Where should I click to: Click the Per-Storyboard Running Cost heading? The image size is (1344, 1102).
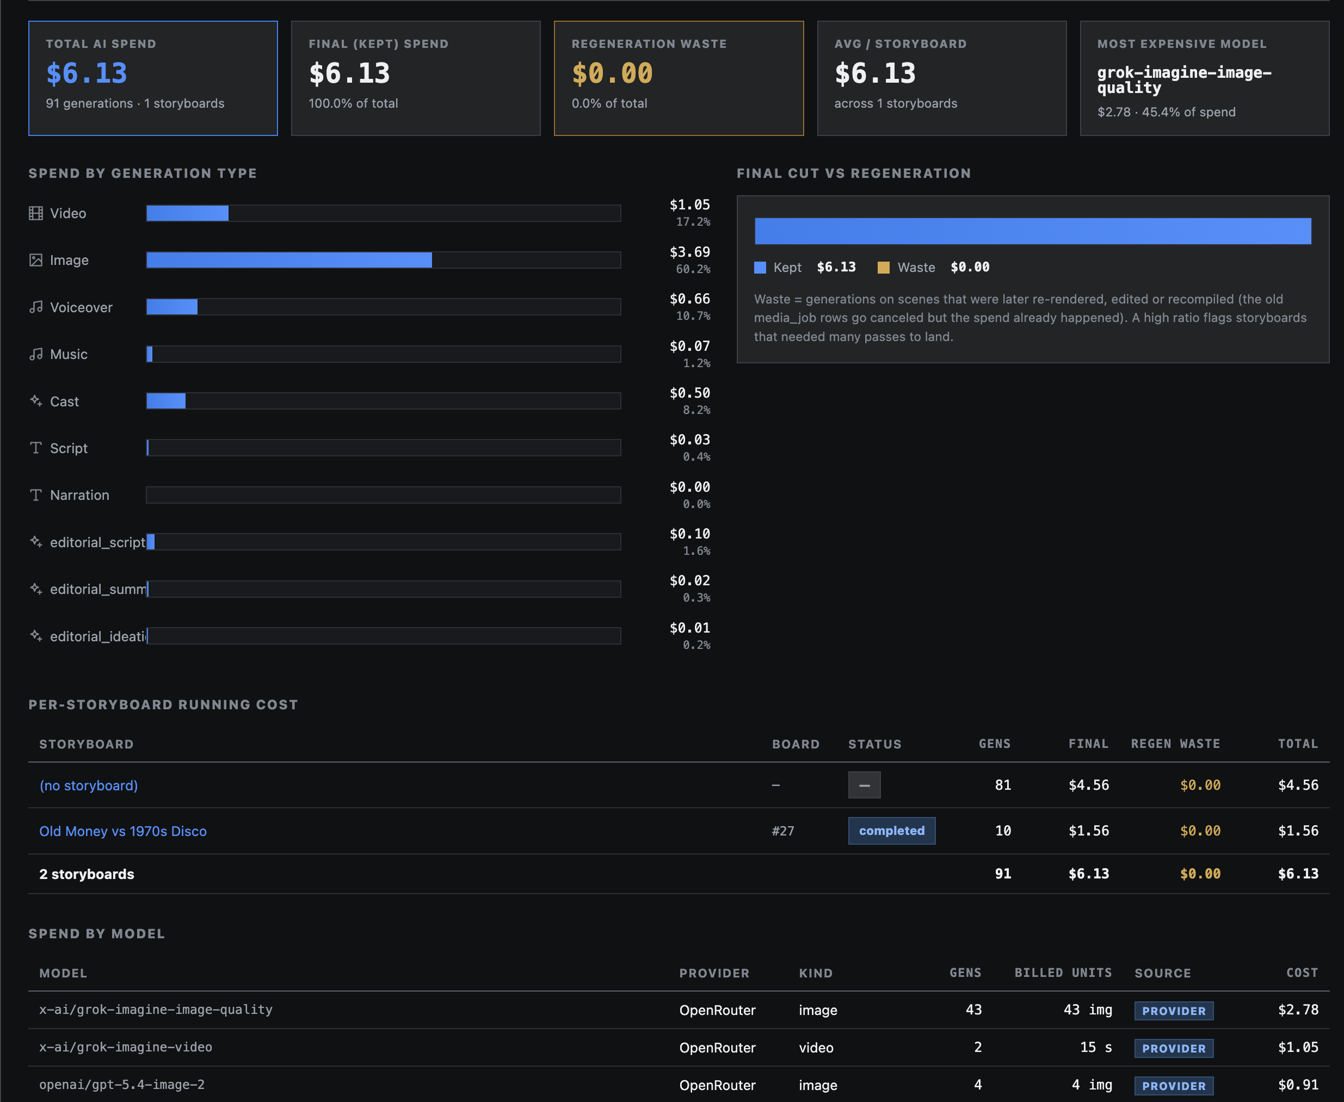coord(163,704)
